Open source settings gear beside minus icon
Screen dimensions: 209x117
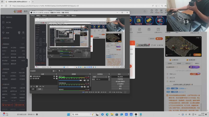tap(37, 87)
